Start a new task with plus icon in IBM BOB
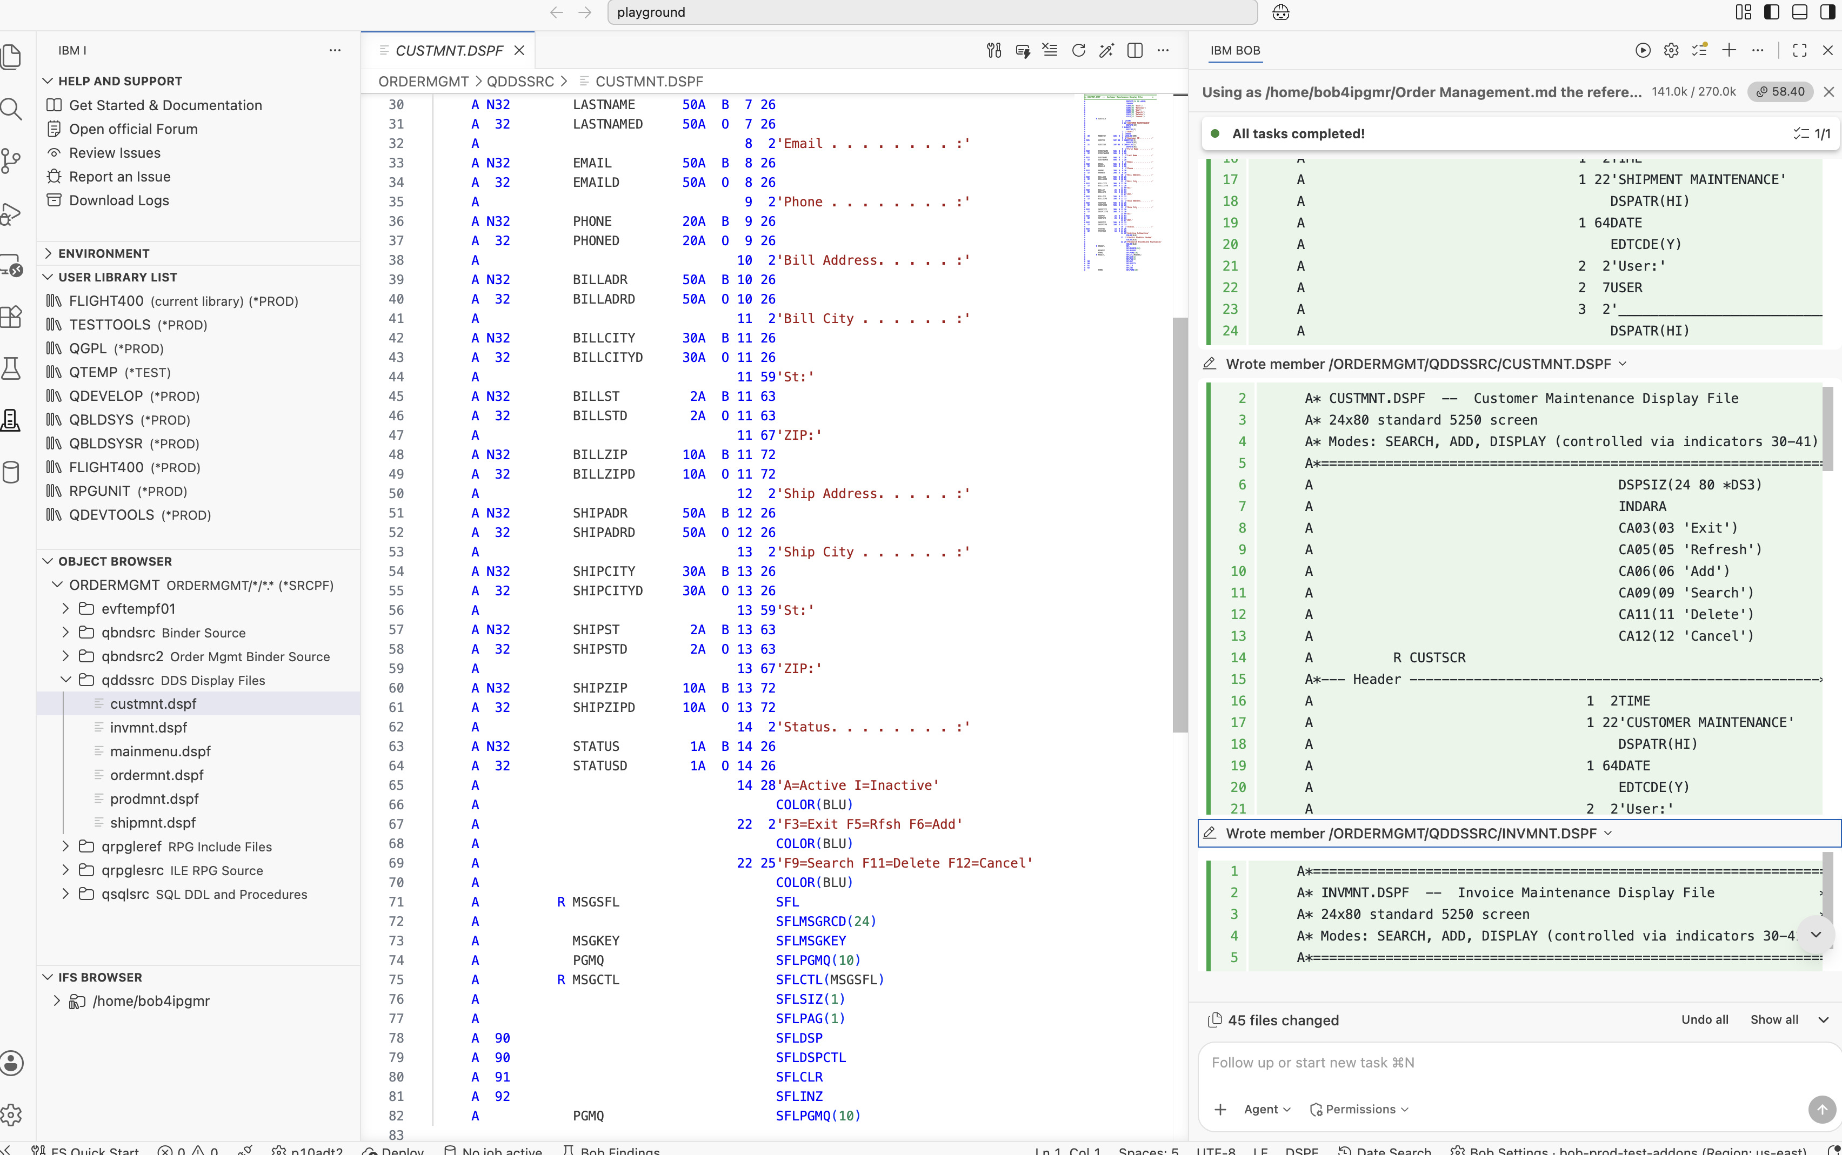The height and width of the screenshot is (1155, 1842). 1729,50
